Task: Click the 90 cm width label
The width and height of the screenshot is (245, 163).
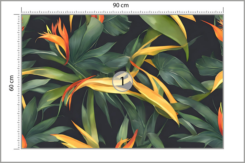Action: click(x=121, y=5)
